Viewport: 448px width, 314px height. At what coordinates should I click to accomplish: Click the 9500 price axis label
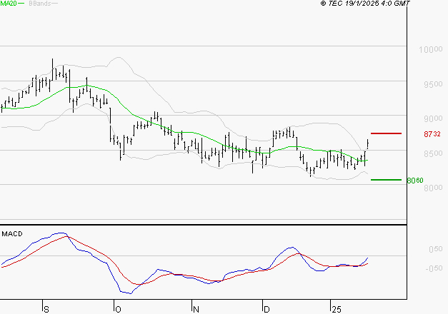[433, 84]
